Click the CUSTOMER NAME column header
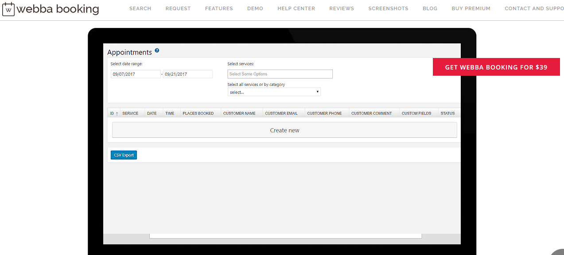Screen dimensions: 564x255 239,113
